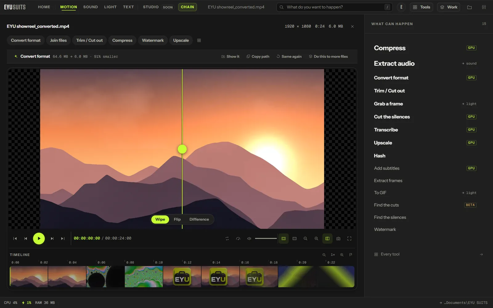493x308 pixels.
Task: Step back one frame
Action: tap(26, 239)
